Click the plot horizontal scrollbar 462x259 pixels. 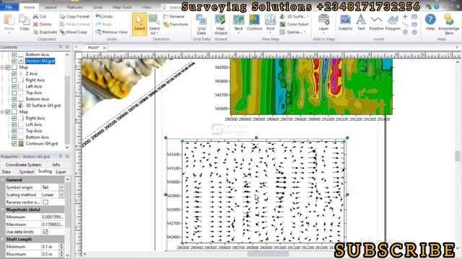(268, 254)
